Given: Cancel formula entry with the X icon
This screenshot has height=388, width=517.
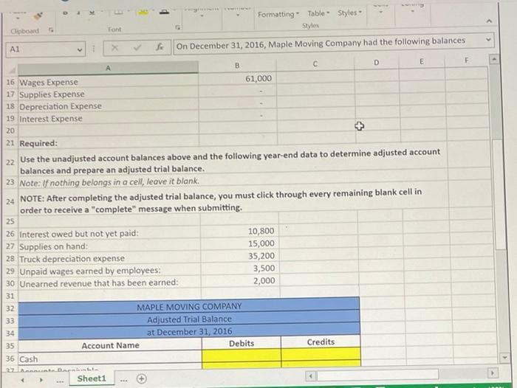Looking at the screenshot, I should pyautogui.click(x=114, y=48).
